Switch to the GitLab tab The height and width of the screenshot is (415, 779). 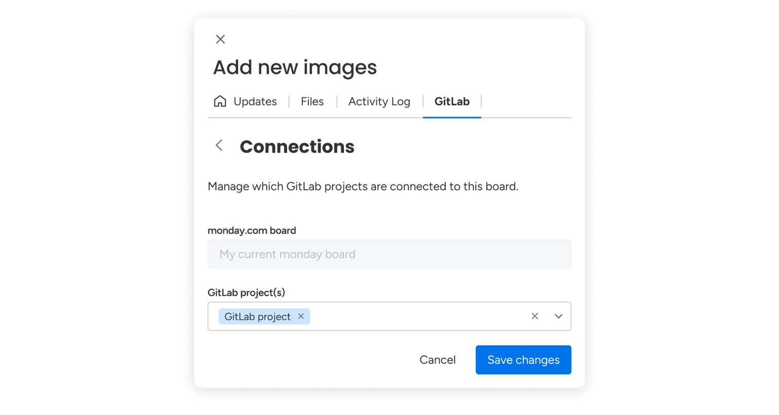(452, 102)
